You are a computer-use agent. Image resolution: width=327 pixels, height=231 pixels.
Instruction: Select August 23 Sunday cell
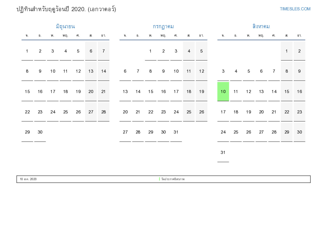tap(300, 112)
